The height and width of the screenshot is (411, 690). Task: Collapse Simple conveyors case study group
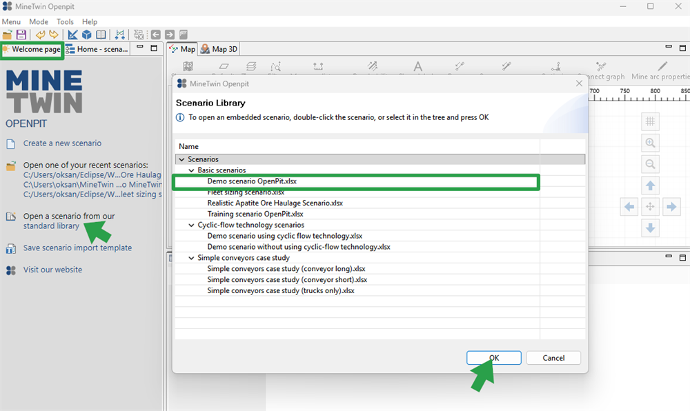[191, 258]
